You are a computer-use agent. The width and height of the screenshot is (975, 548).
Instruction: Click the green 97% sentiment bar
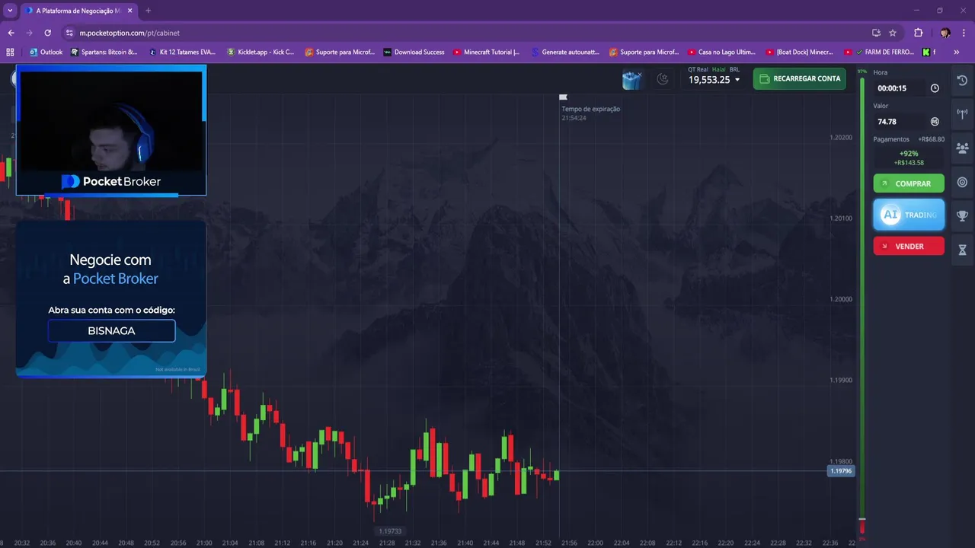(x=862, y=297)
